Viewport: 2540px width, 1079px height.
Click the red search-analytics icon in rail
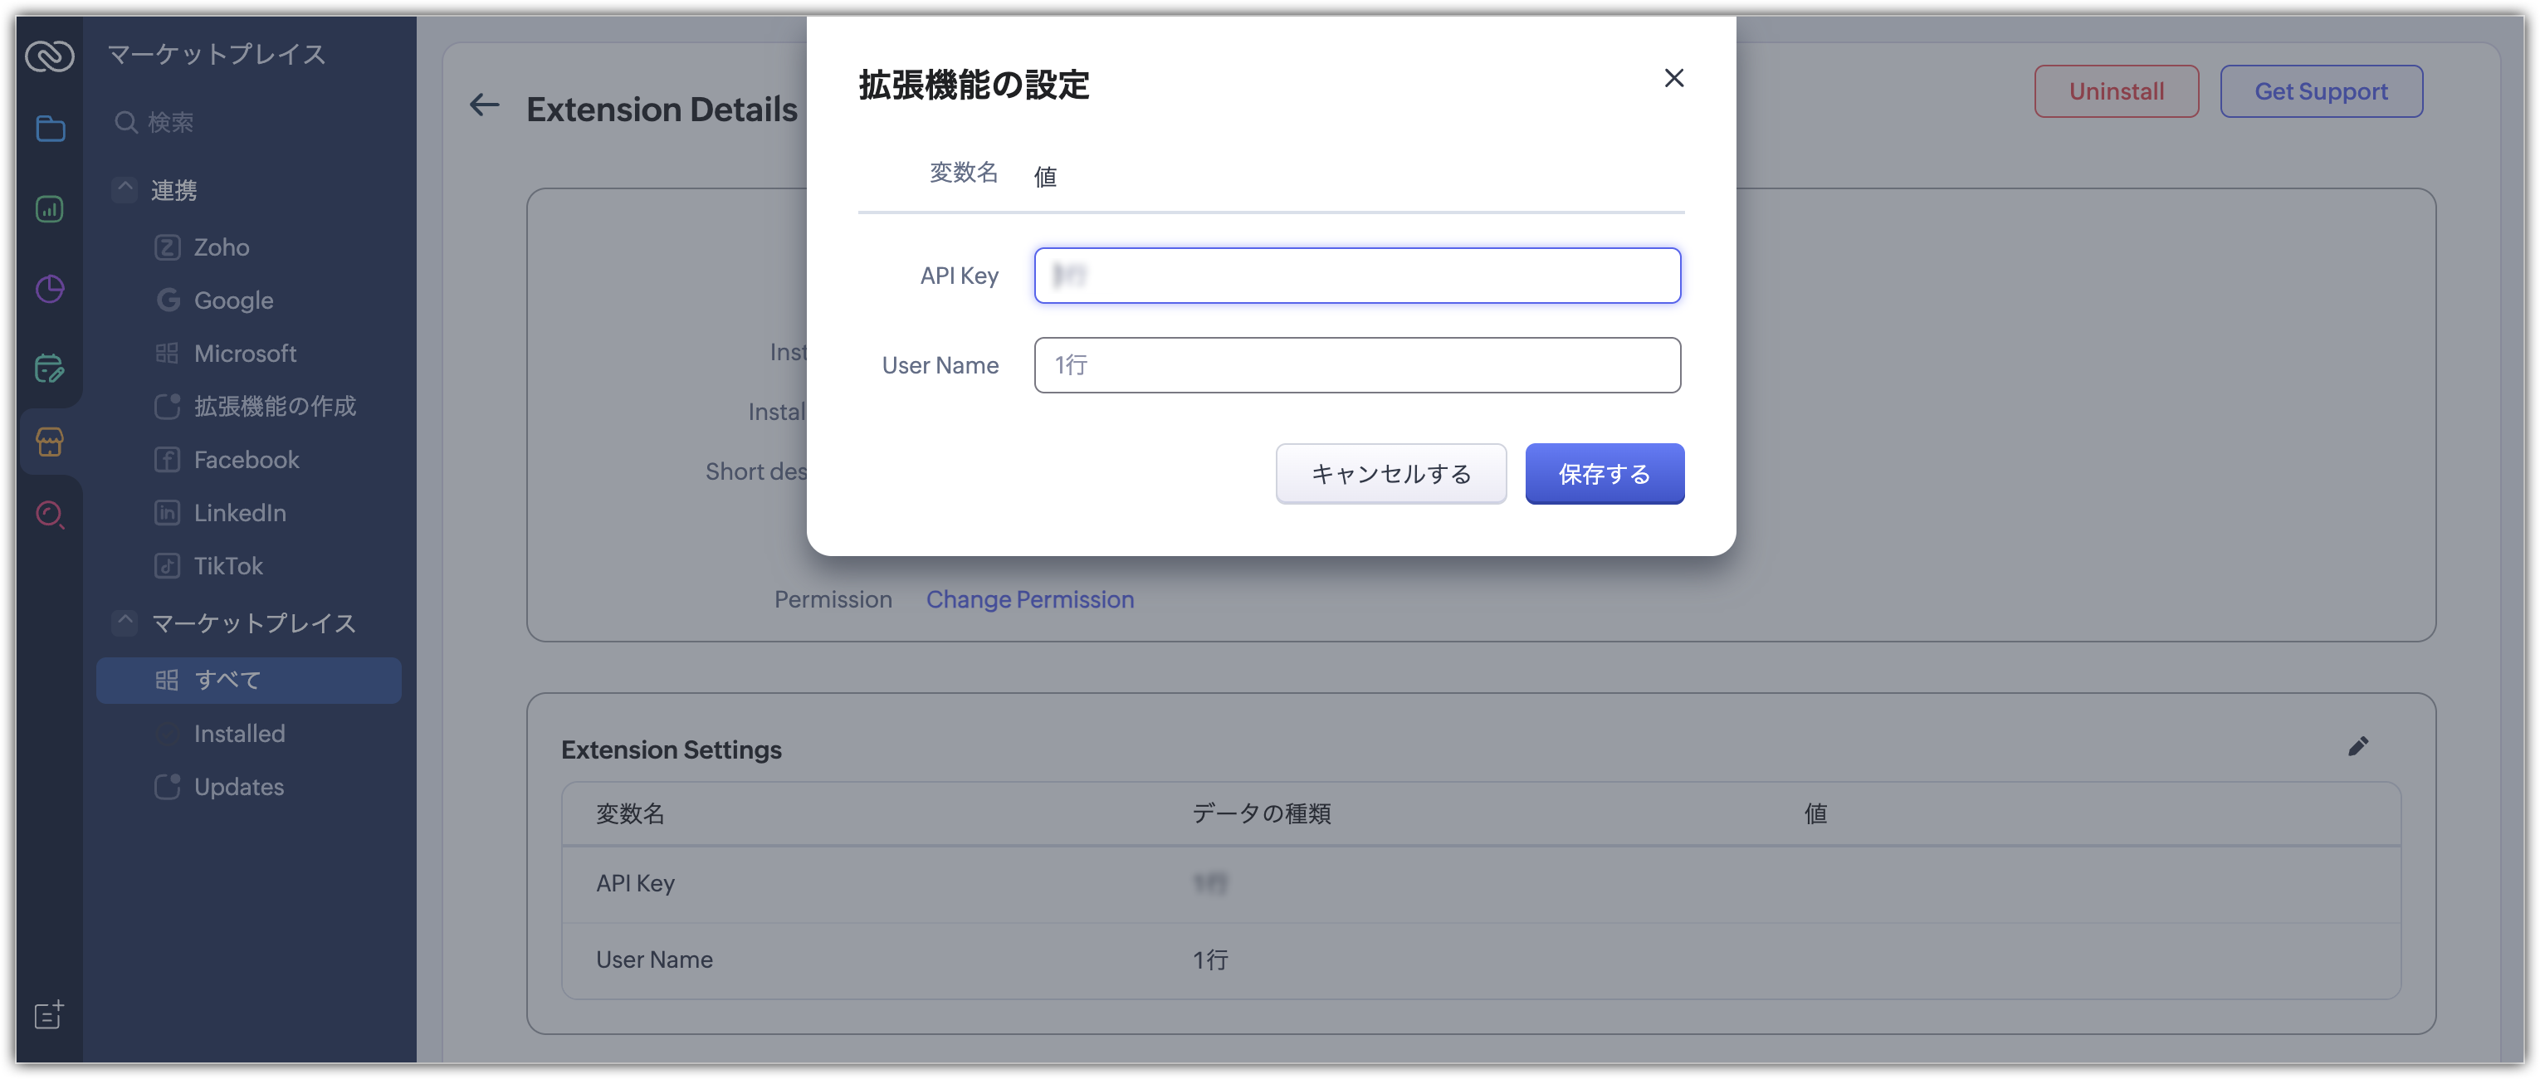coord(51,514)
